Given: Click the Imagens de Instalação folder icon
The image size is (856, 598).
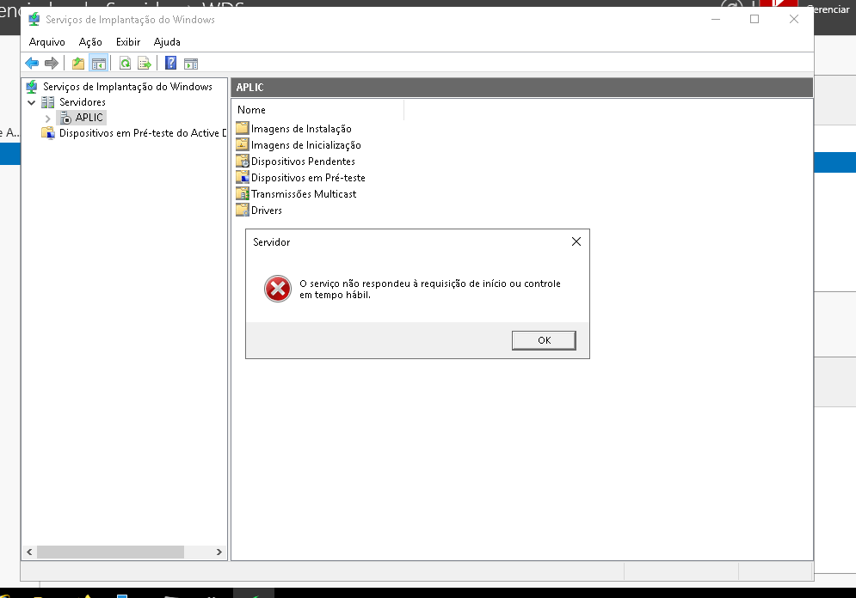Looking at the screenshot, I should click(x=243, y=128).
